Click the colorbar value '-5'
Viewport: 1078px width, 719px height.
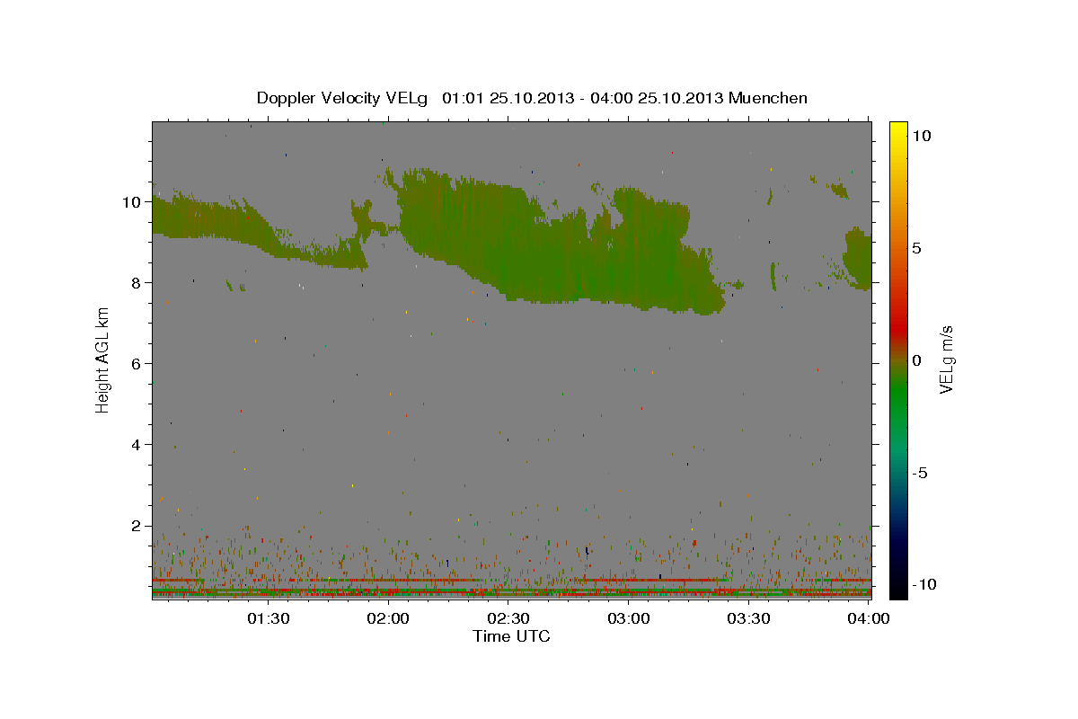click(x=919, y=473)
